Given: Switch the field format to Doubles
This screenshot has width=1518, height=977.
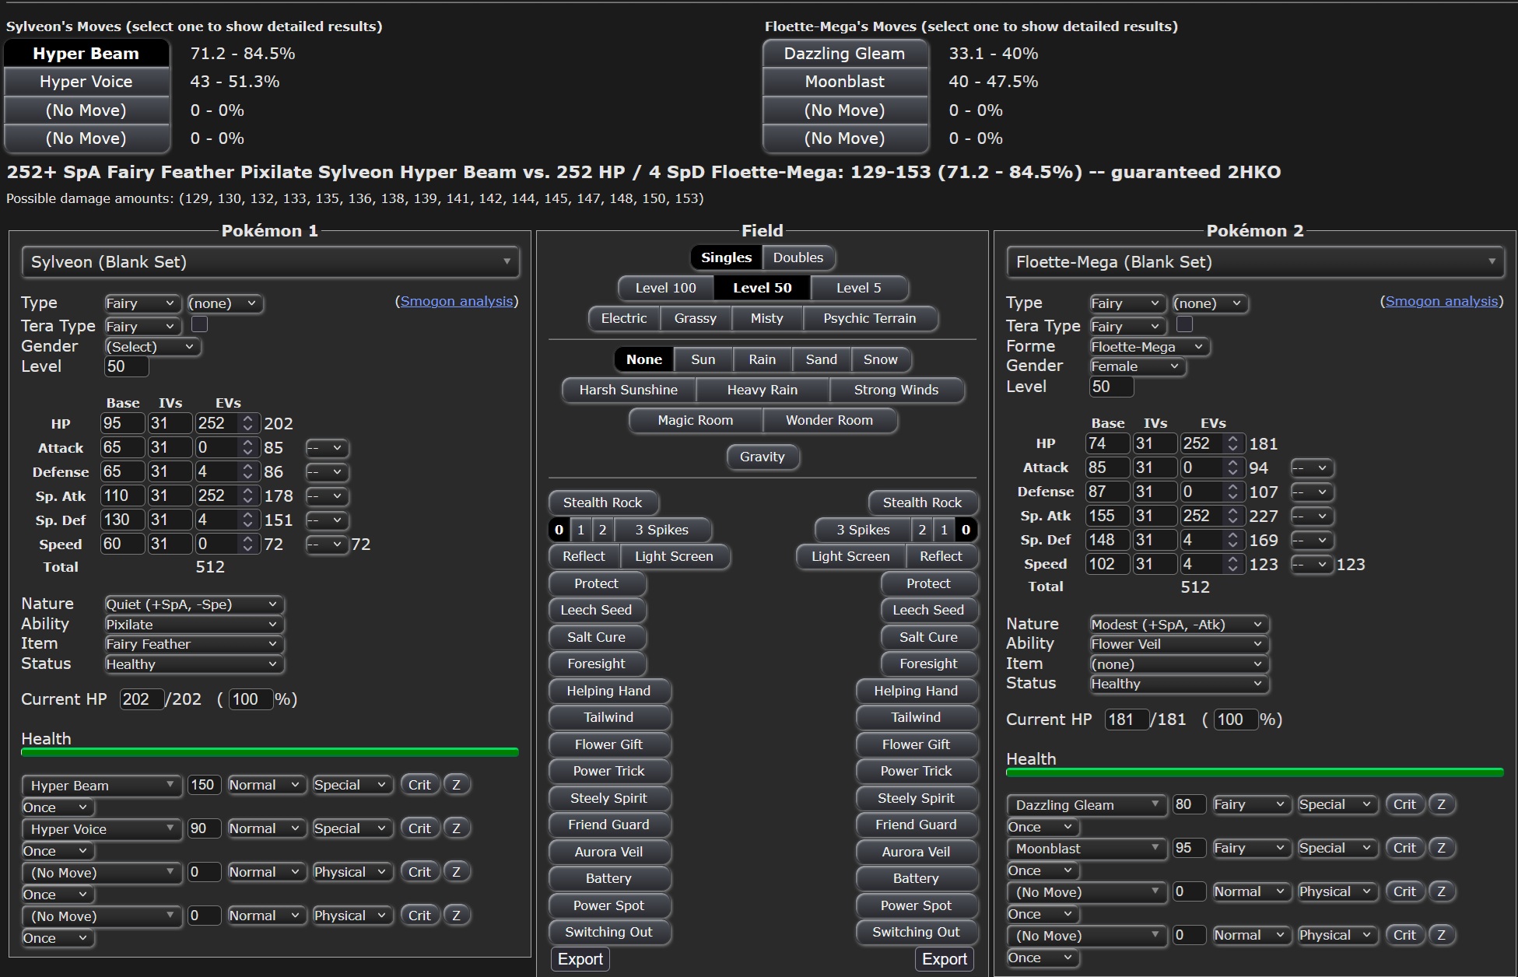Looking at the screenshot, I should click(x=798, y=257).
